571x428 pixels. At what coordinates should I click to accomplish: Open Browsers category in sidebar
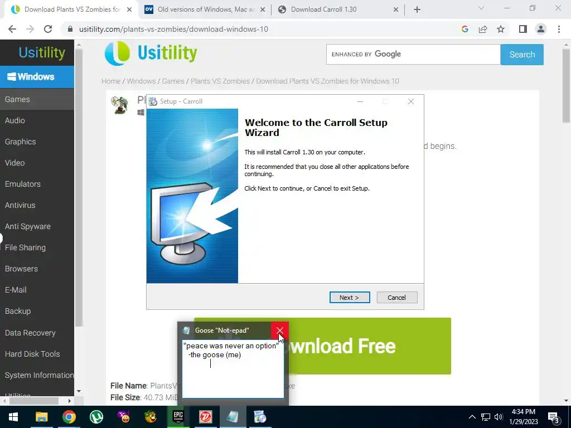[37, 269]
